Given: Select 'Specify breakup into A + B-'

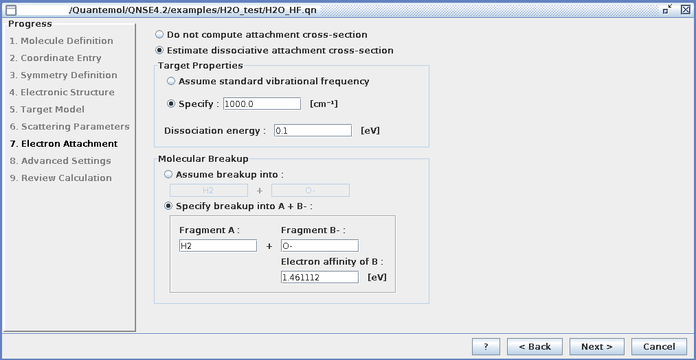Looking at the screenshot, I should (x=168, y=206).
